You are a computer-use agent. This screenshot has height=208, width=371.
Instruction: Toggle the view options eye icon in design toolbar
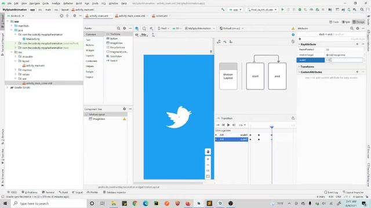[x=137, y=35]
